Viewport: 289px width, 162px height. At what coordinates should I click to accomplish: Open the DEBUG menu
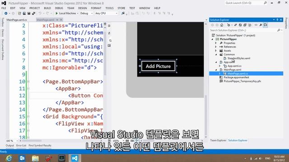(x=59, y=8)
